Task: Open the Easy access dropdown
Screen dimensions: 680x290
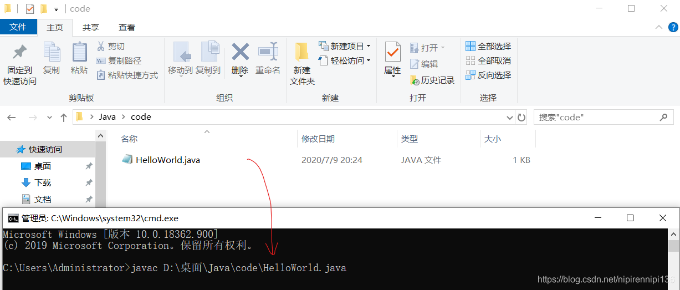Action: click(x=344, y=61)
